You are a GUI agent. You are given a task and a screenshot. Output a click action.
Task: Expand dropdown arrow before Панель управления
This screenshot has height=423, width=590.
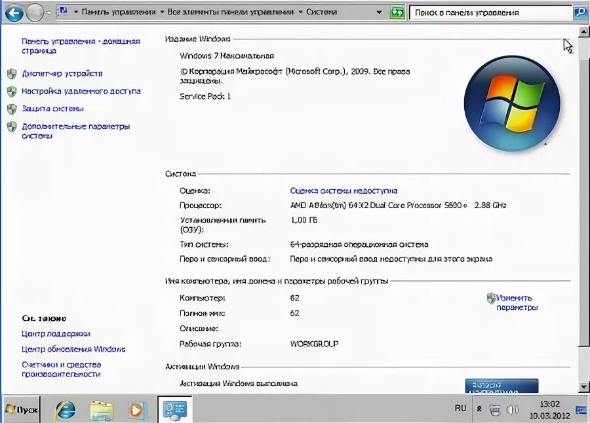pos(75,12)
